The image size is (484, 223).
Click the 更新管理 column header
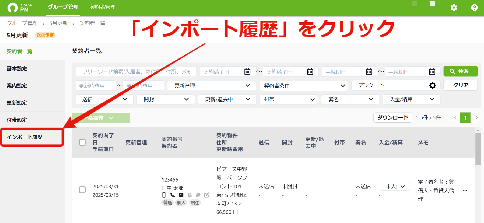[136, 142]
